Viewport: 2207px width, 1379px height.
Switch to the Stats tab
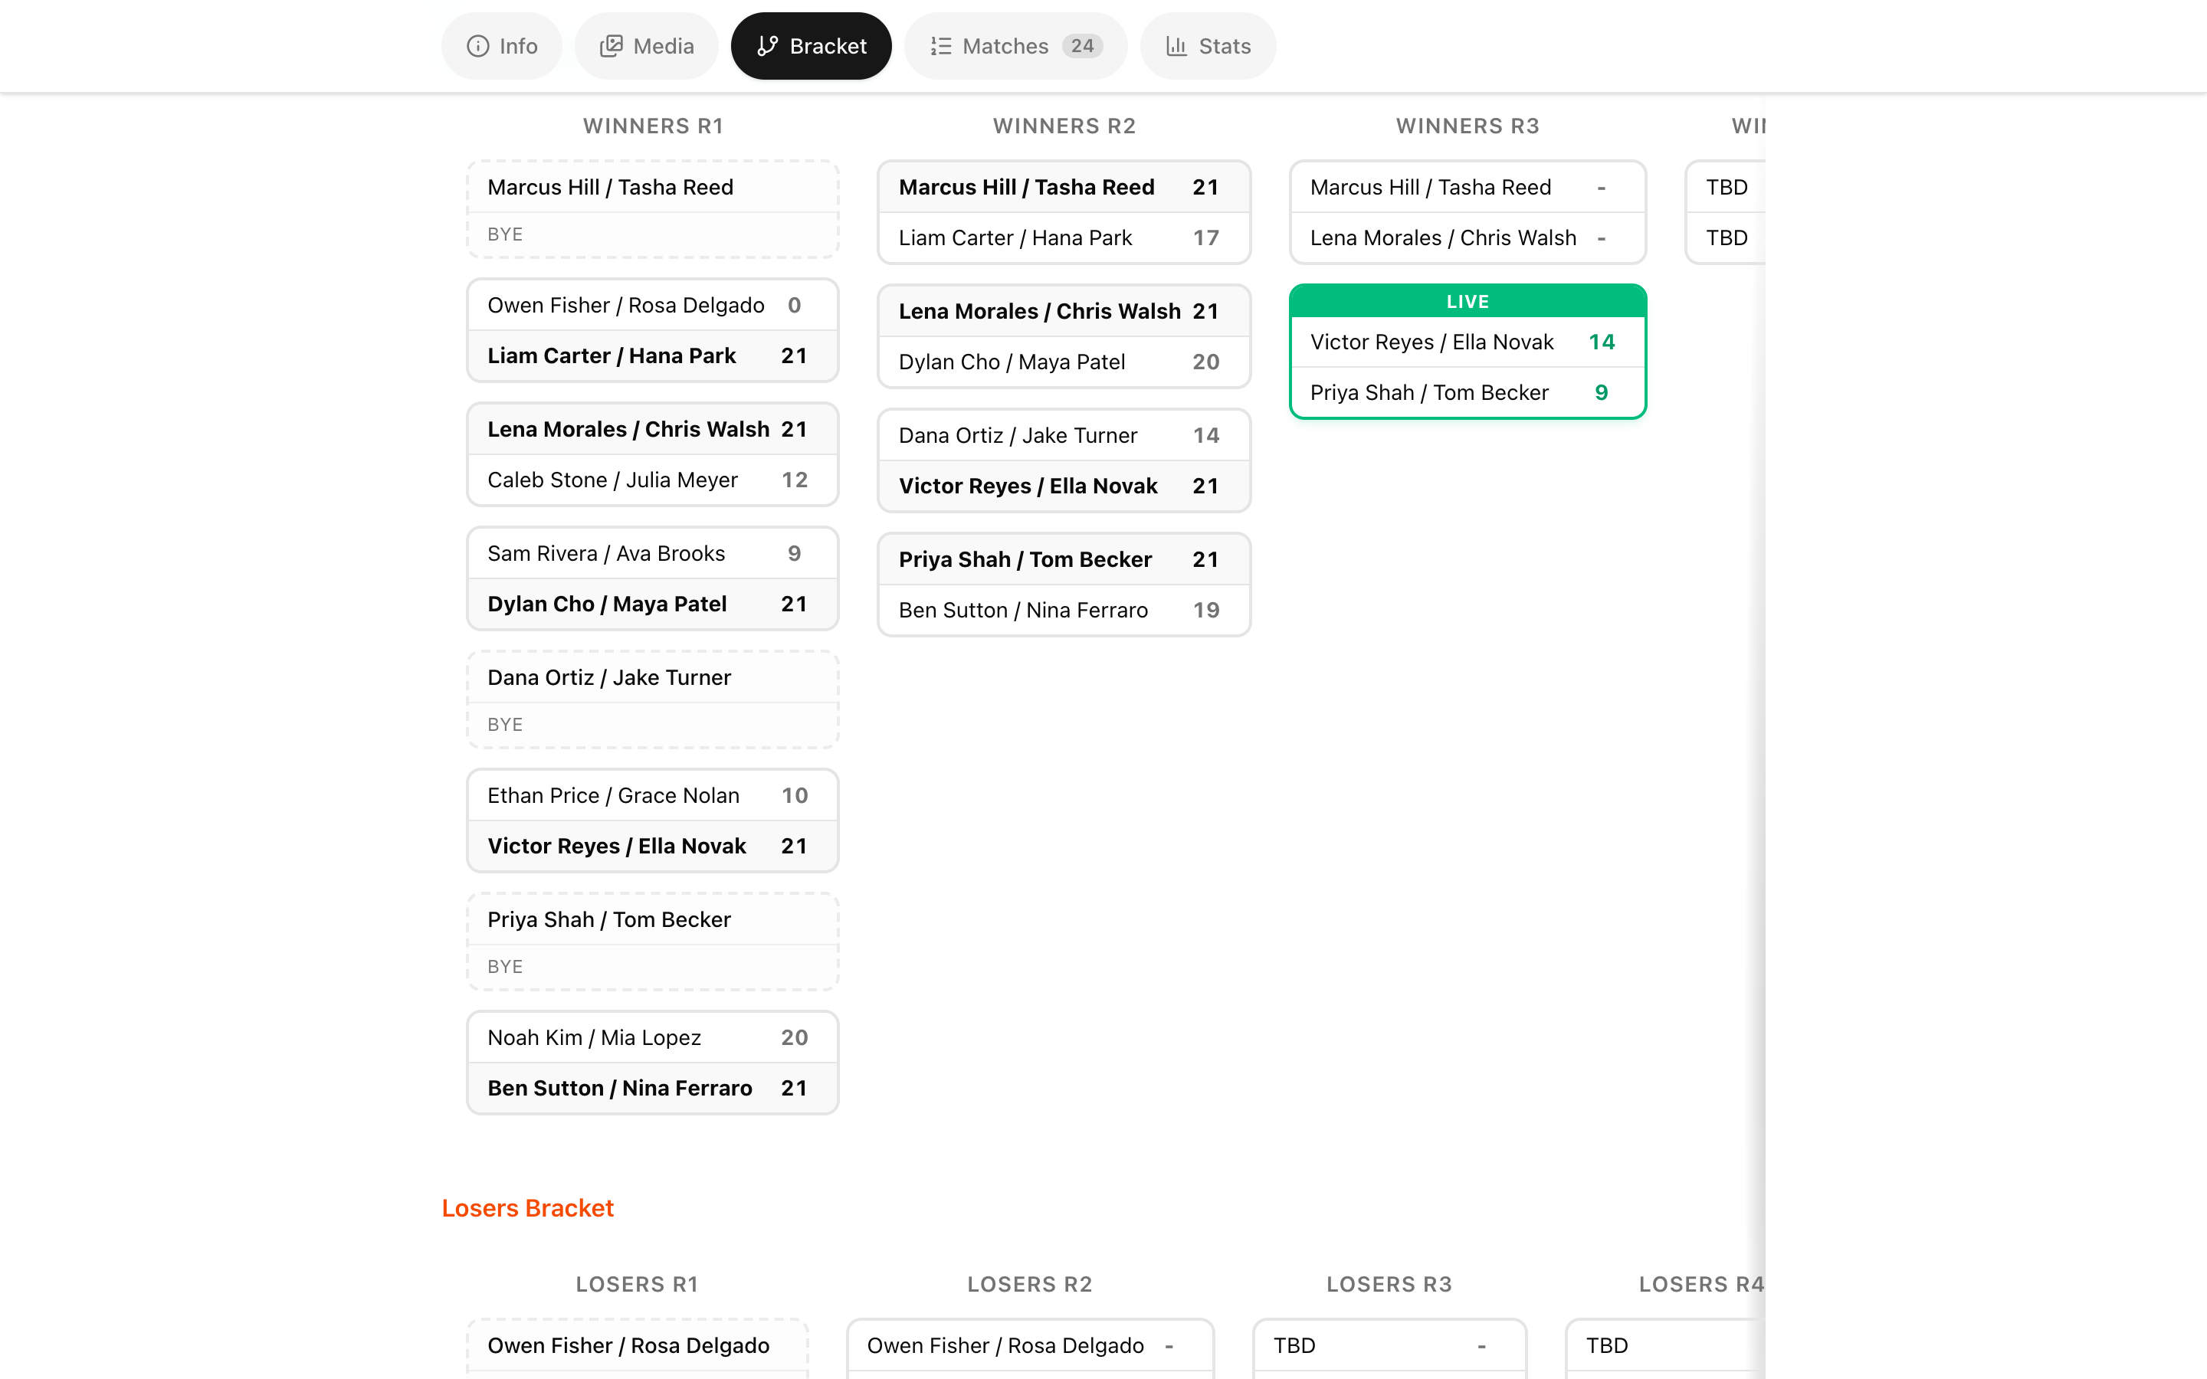(1208, 46)
